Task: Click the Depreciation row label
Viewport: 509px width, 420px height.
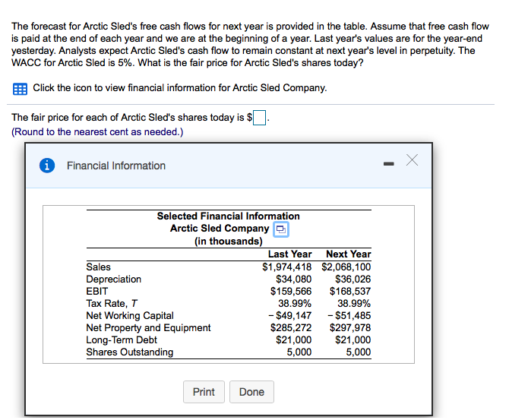Action: 114,279
